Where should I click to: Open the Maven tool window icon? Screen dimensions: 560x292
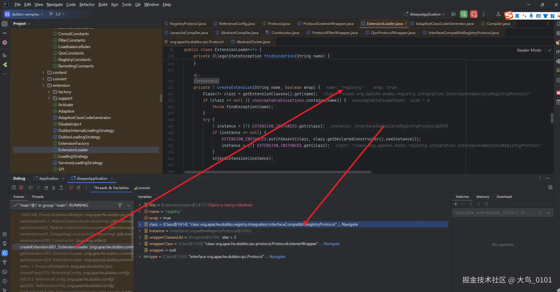558,52
